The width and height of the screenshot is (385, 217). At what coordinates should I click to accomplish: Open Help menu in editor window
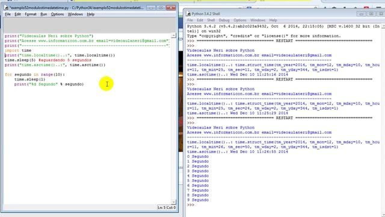(x=91, y=14)
